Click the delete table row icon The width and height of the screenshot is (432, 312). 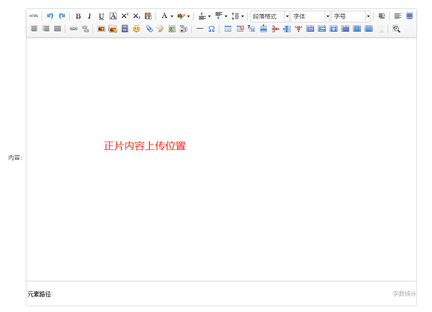275,29
